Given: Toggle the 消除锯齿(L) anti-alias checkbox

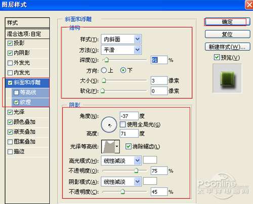Looking at the screenshot, I should point(128,146).
